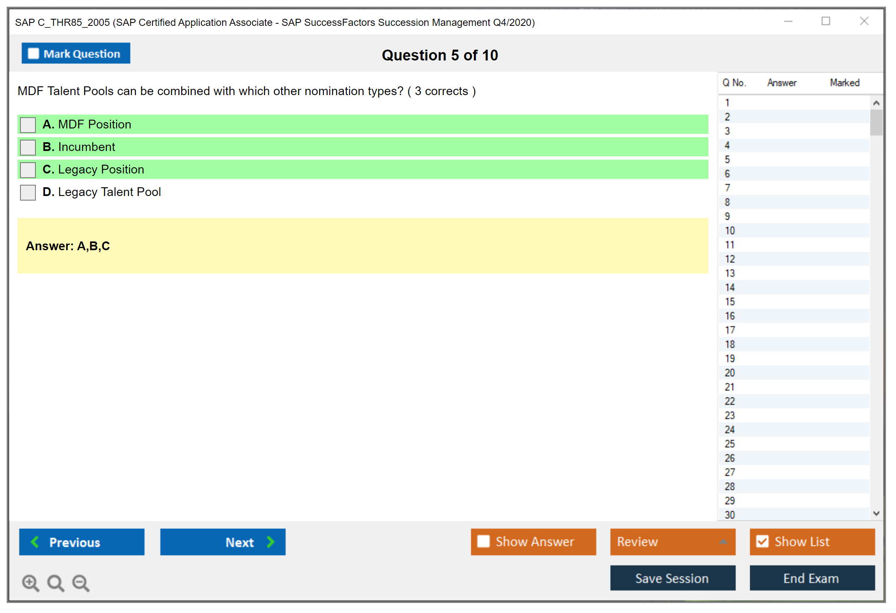This screenshot has height=613, width=896.
Task: Click the Marked column header
Action: [844, 83]
